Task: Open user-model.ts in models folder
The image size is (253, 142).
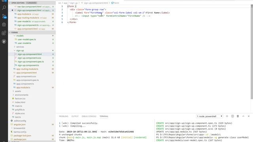Action: 32,43
